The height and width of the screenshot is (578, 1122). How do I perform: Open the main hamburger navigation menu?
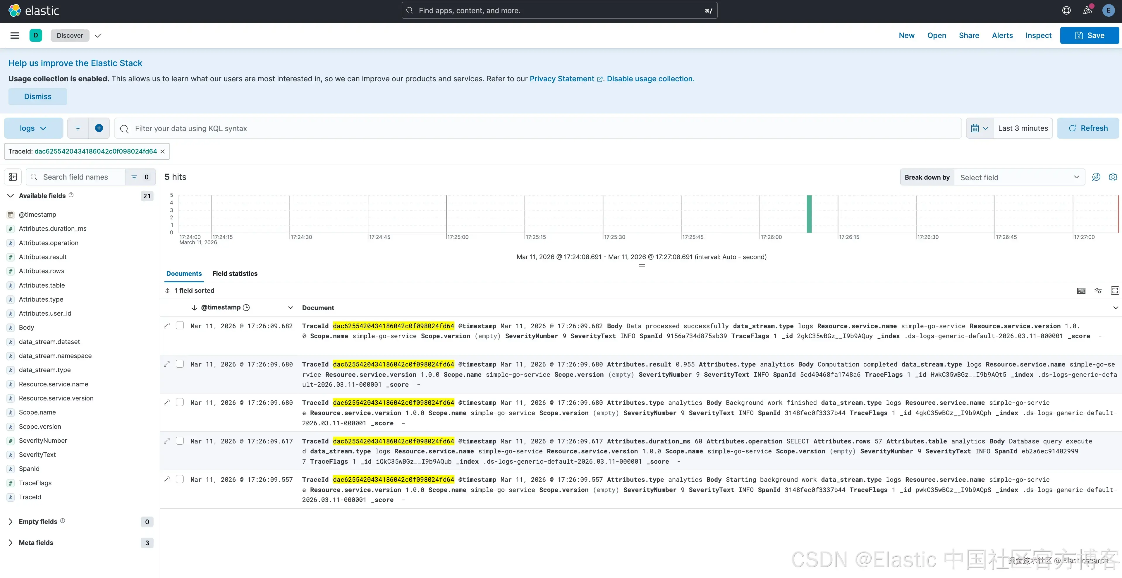14,35
